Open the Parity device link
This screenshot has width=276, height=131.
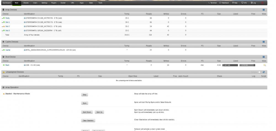pos(7,18)
